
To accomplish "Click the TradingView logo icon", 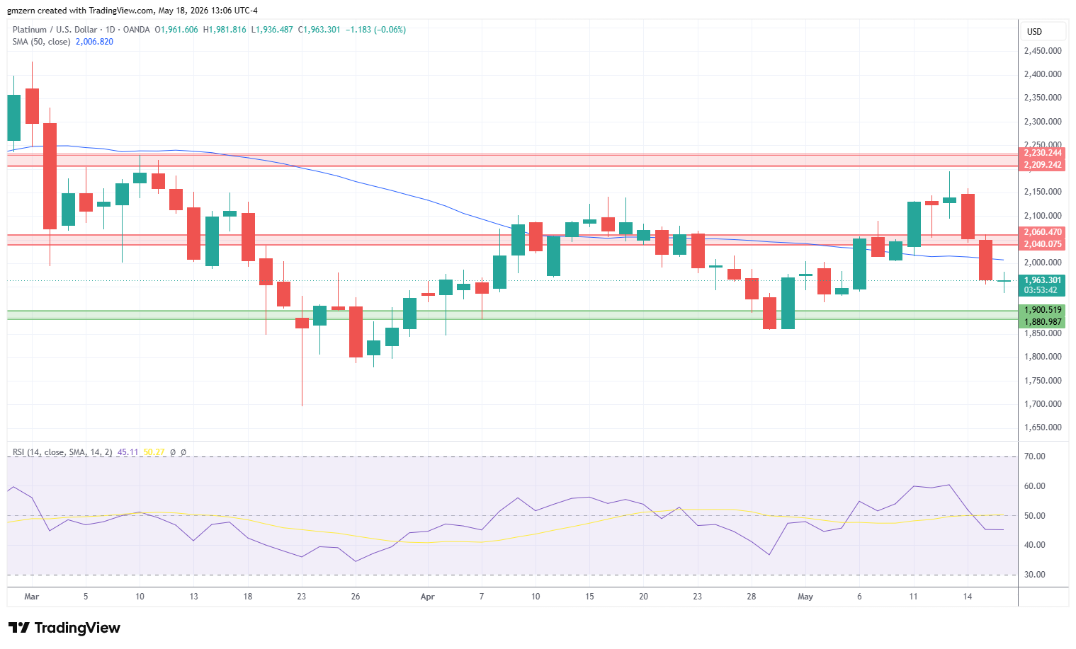I will click(x=18, y=628).
